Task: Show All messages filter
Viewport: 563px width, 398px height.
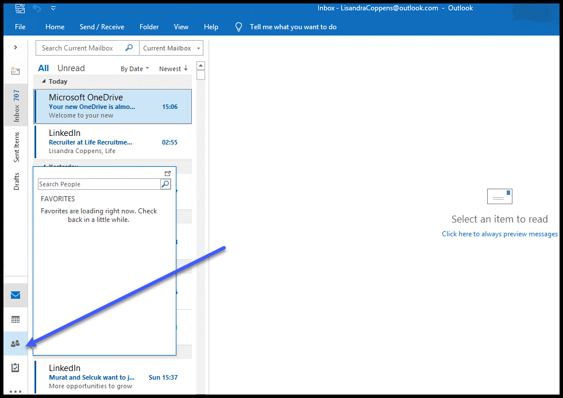Action: 44,68
